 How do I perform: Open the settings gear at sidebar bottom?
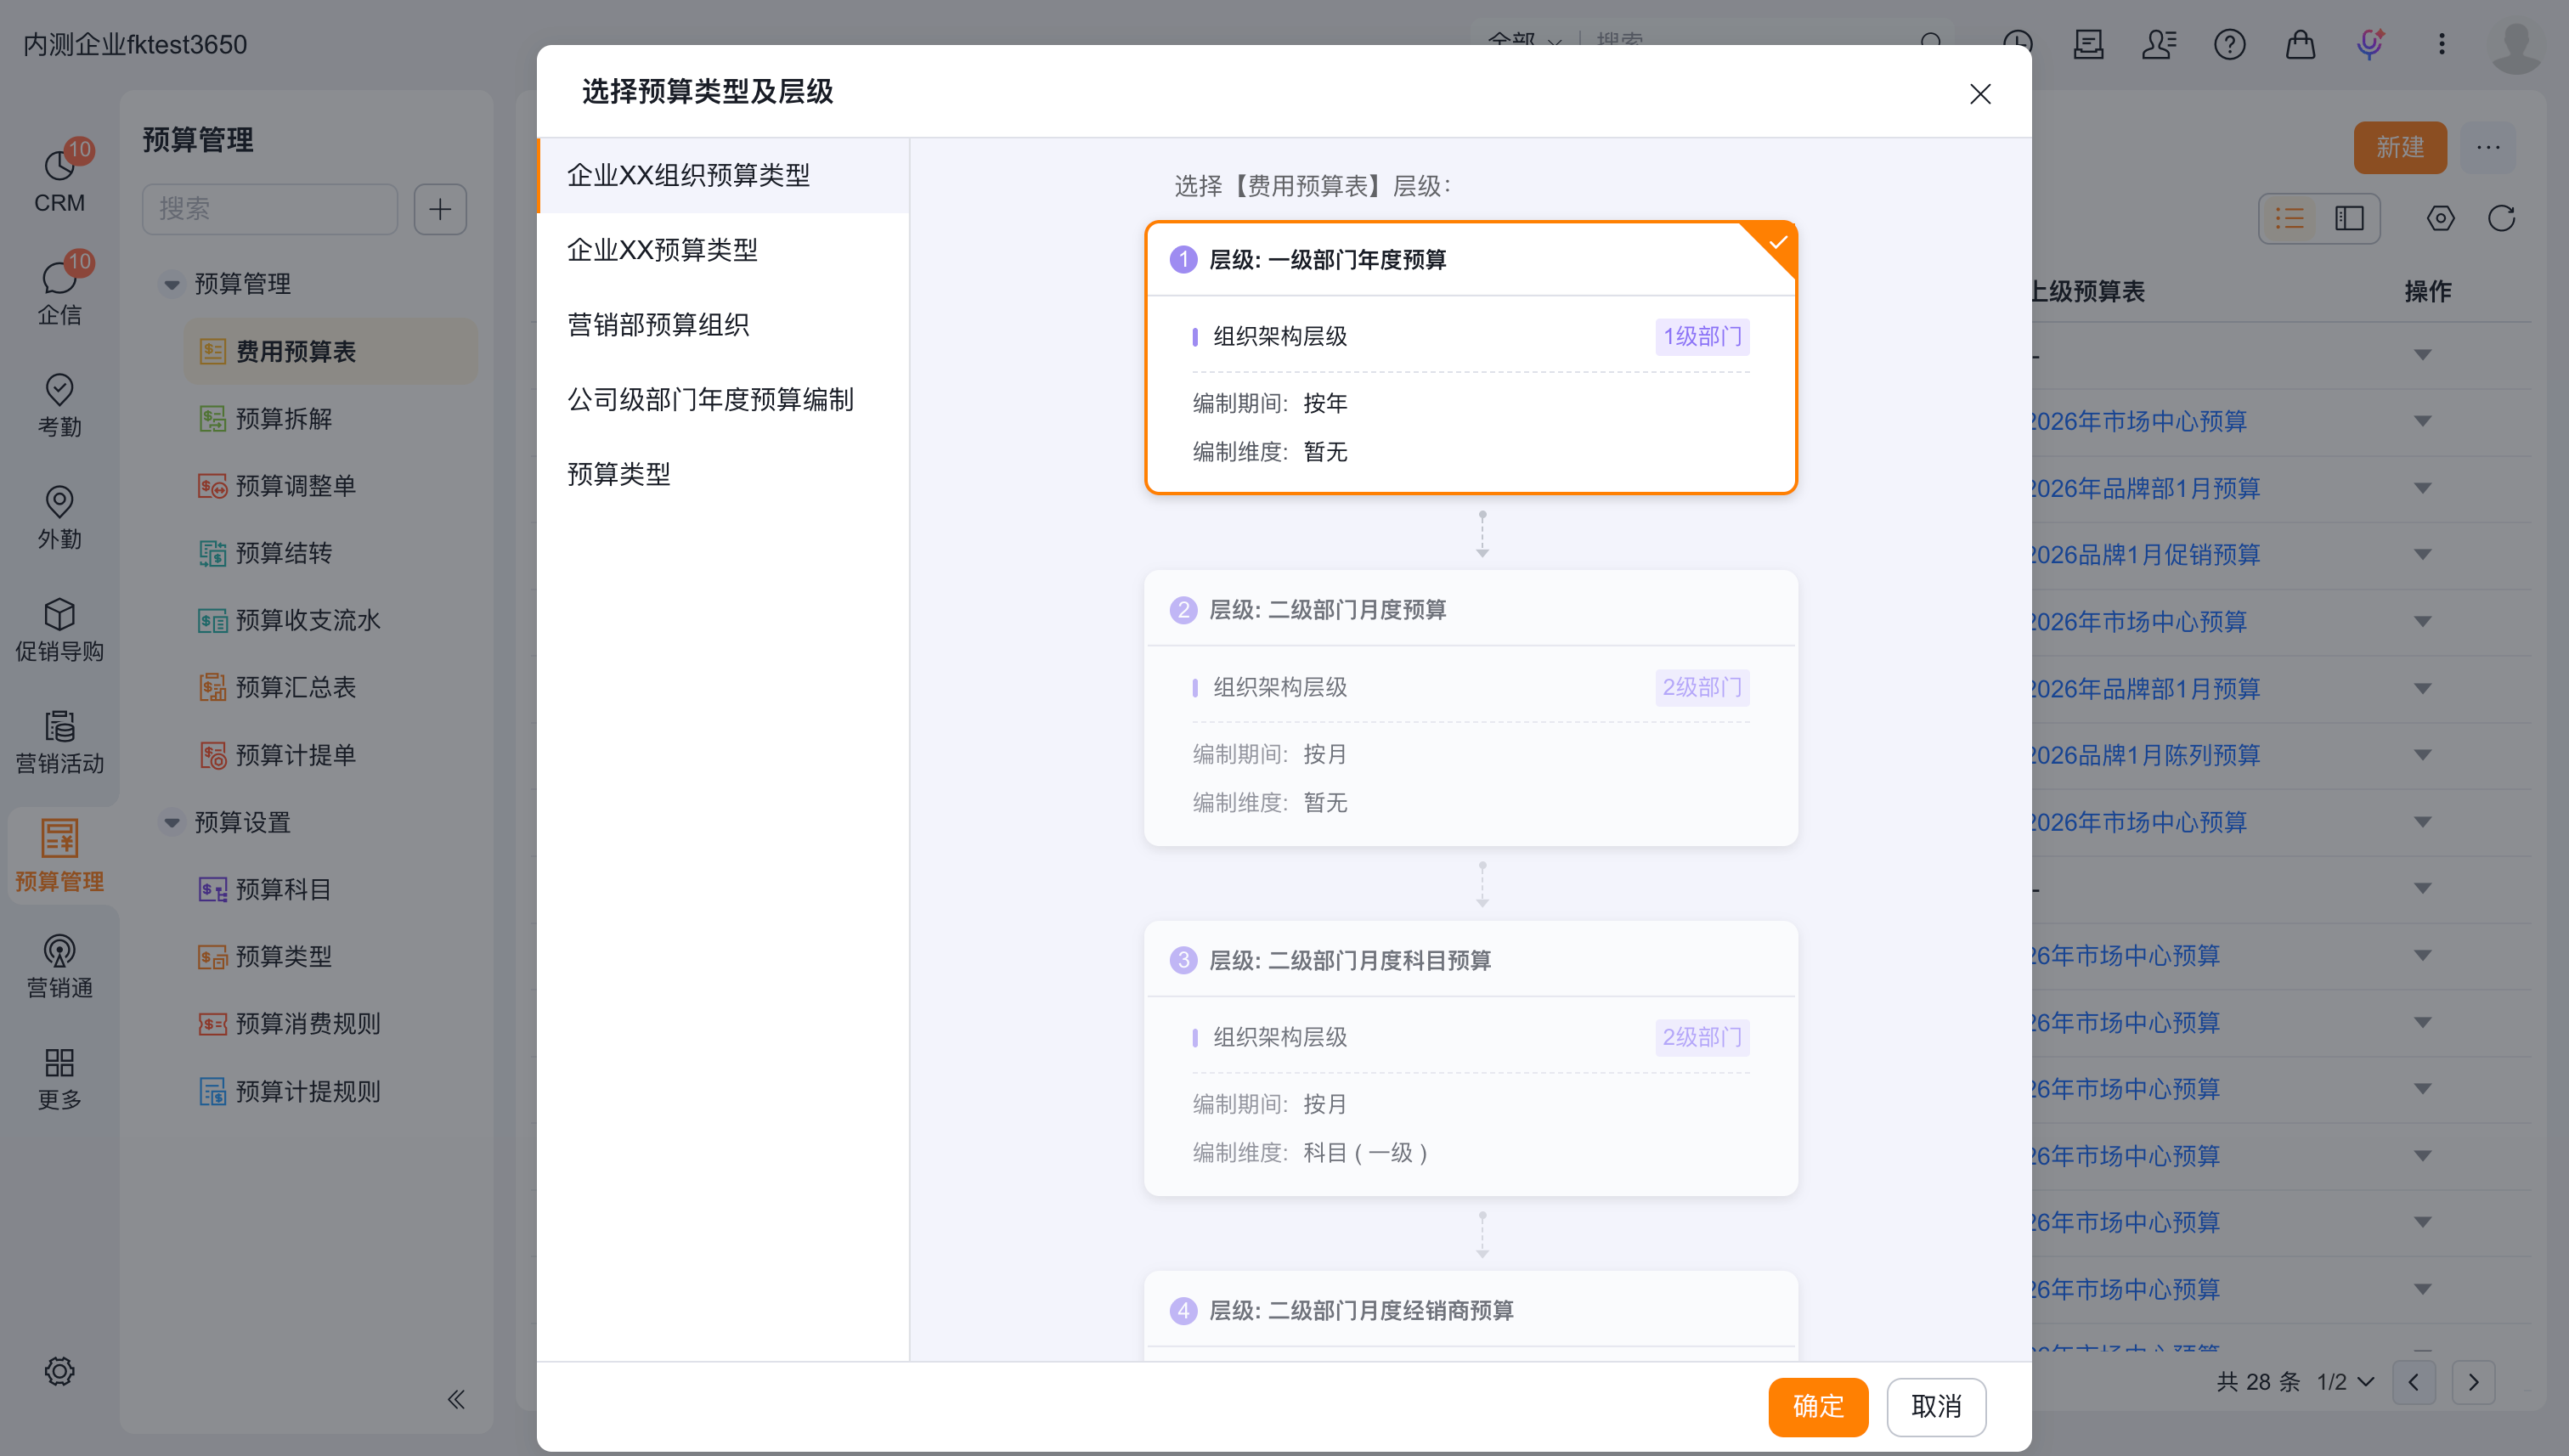click(x=59, y=1371)
